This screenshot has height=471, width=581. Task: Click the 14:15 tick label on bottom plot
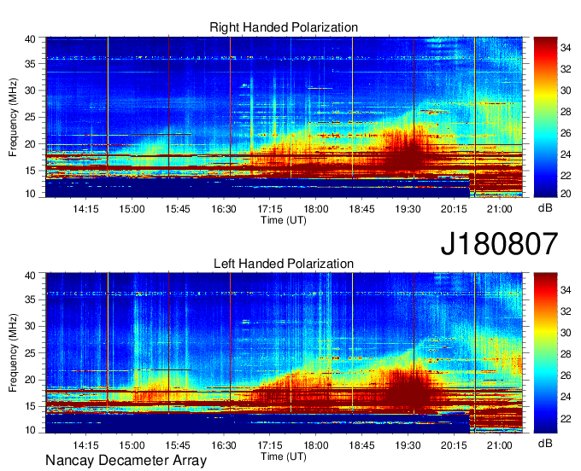[x=85, y=445]
